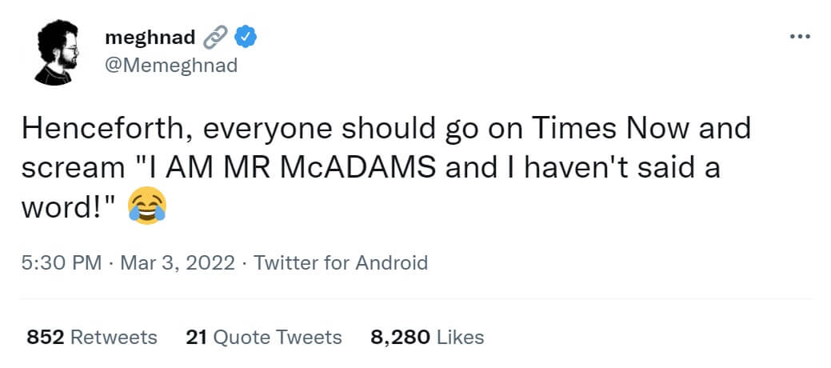This screenshot has height=368, width=831.
Task: Click the Mar 3, 2022 date
Action: pos(178,262)
